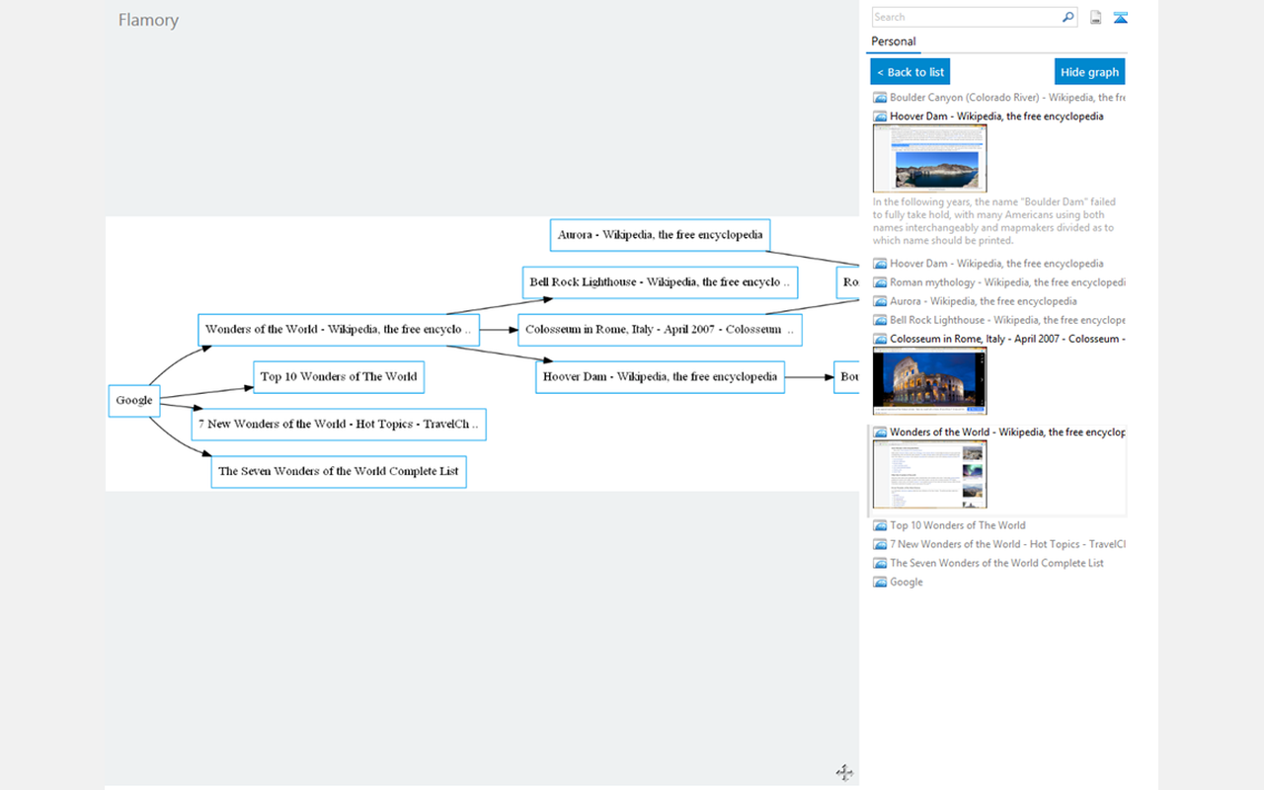Click the Hide graph button
1264x790 pixels.
coord(1089,72)
